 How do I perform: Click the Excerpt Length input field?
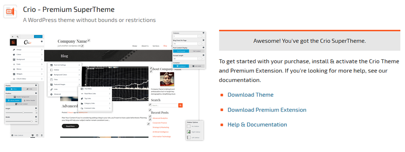click(185, 58)
